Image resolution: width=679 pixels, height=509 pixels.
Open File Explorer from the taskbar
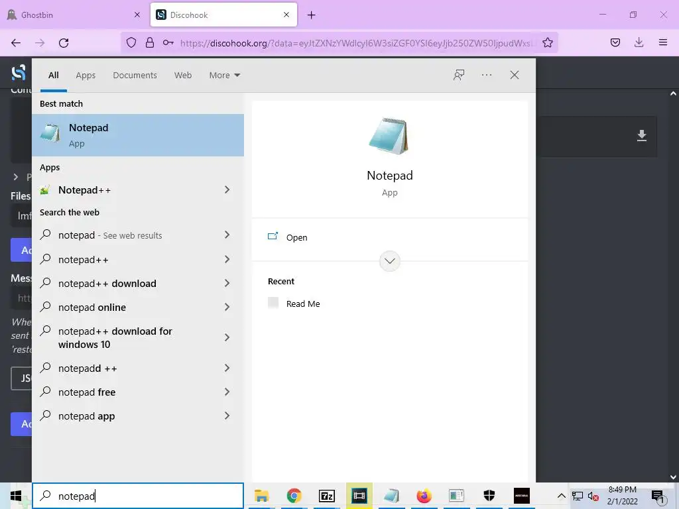pos(261,496)
